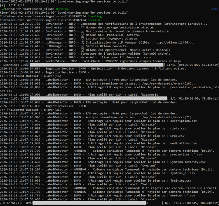The image size is (219, 206).
Task: Click the checkbox glyph before Service Ollama connecté
Action: coord(82,46)
